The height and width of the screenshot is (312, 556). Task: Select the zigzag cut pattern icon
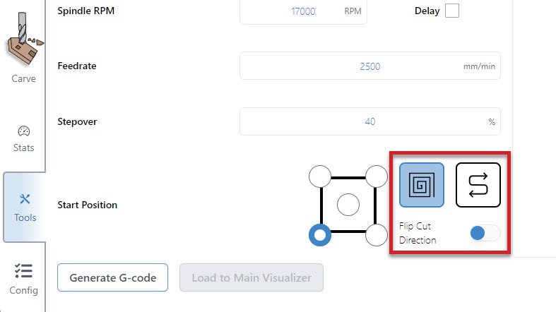(x=478, y=185)
